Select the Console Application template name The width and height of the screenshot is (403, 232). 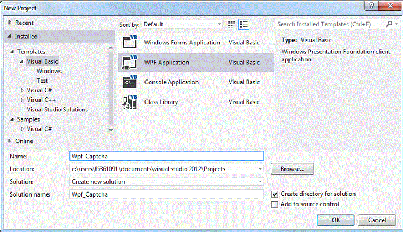pos(172,82)
